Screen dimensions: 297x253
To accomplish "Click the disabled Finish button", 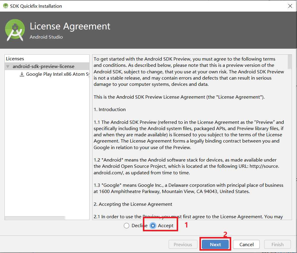I will tap(277, 244).
